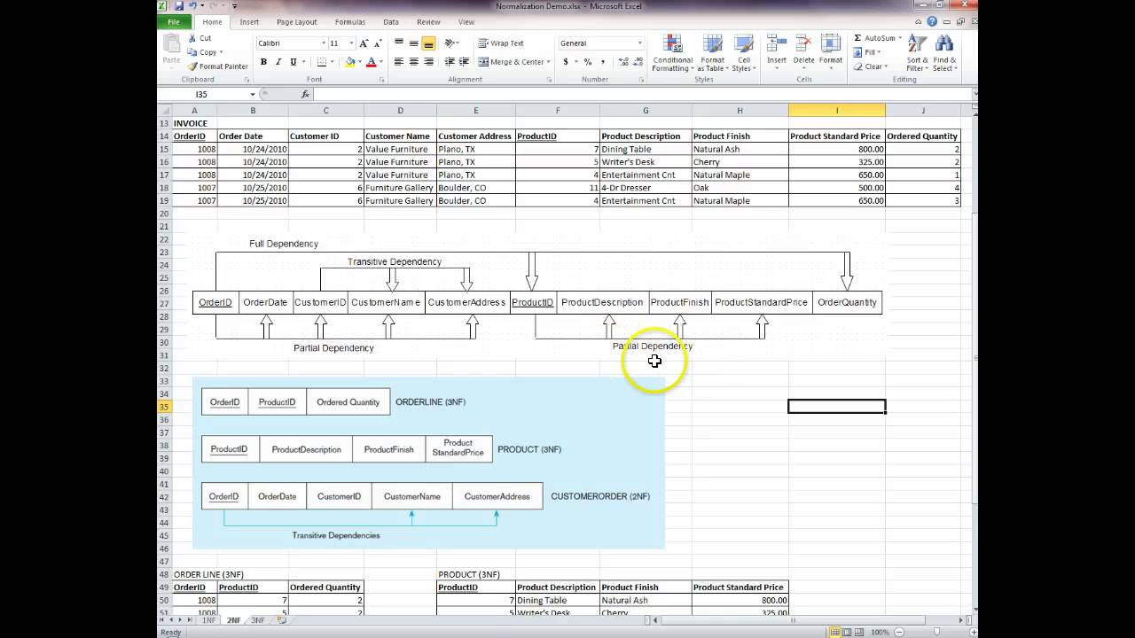The height and width of the screenshot is (638, 1135).
Task: Decrease the font size with the Shrink Font icon
Action: click(x=380, y=43)
